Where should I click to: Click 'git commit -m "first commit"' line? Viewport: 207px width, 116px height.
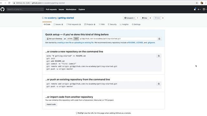click(x=61, y=64)
